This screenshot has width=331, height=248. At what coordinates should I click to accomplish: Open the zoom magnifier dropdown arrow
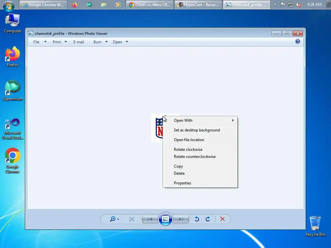pos(118,219)
